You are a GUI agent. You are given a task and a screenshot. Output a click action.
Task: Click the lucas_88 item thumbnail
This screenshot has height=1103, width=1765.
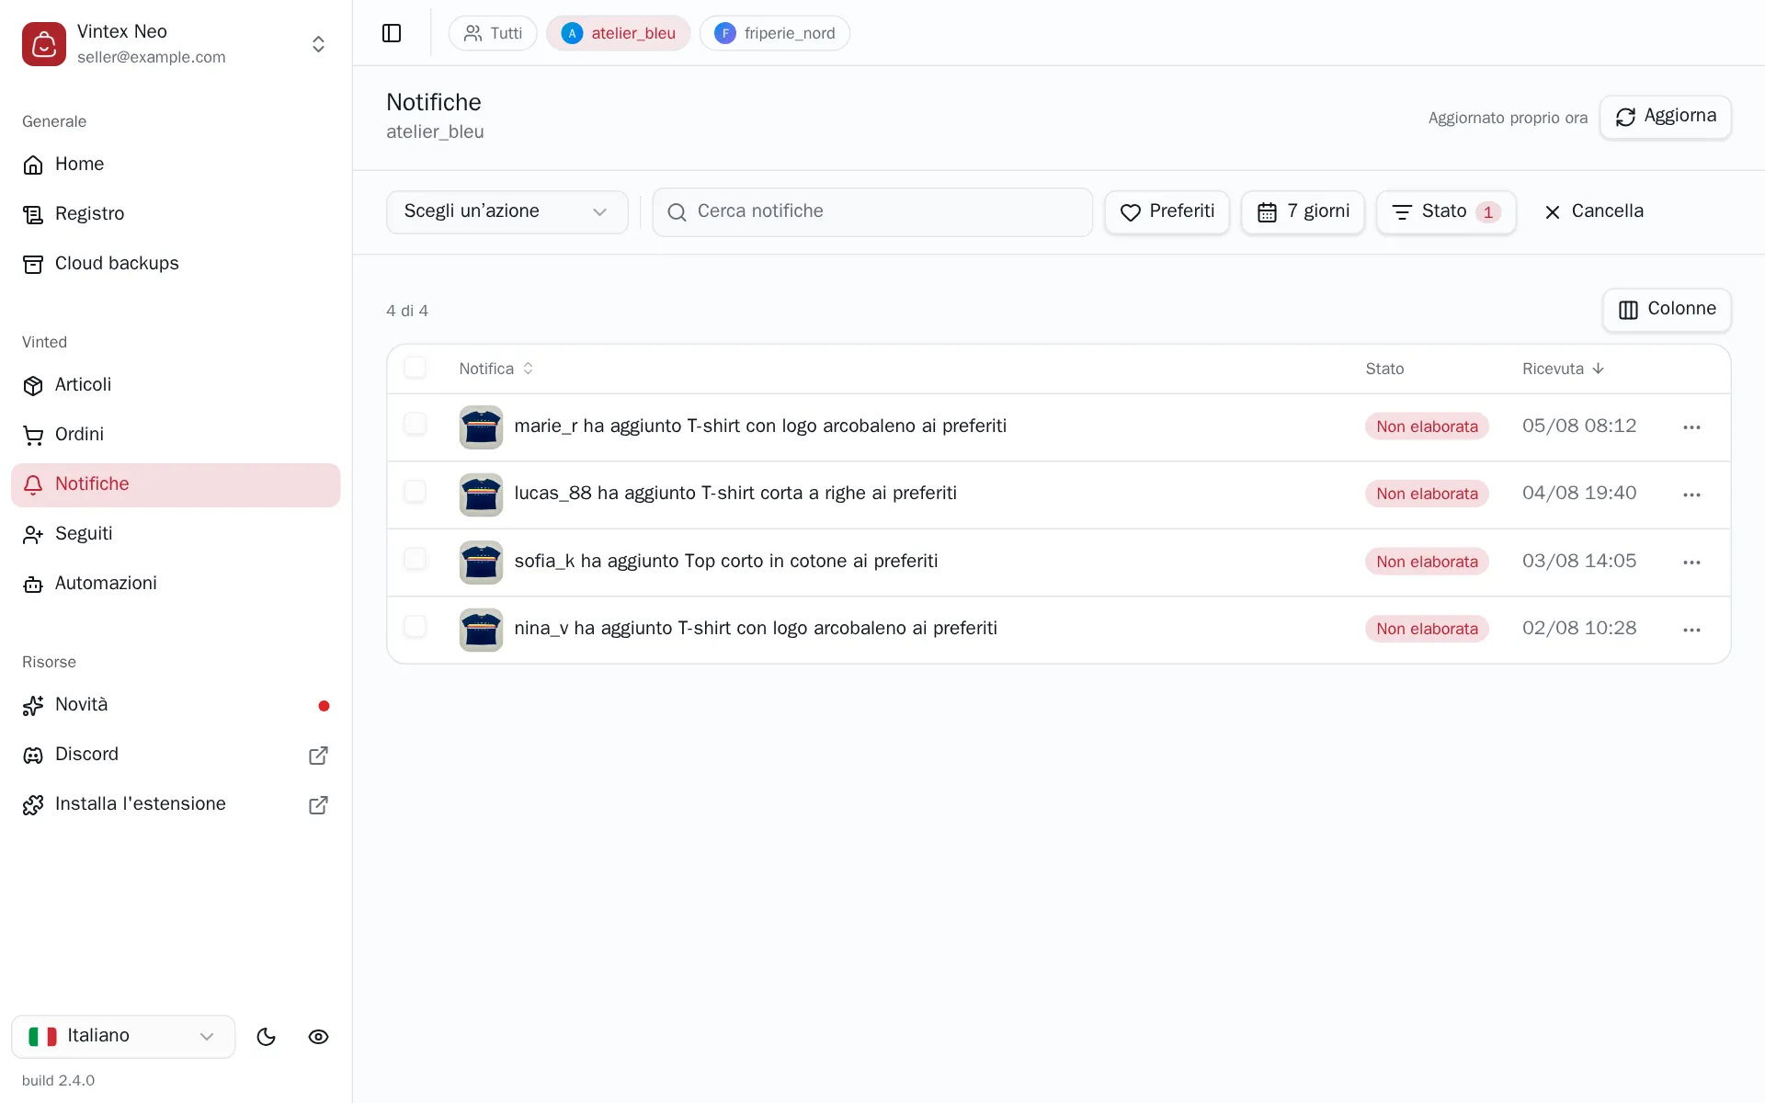click(481, 495)
